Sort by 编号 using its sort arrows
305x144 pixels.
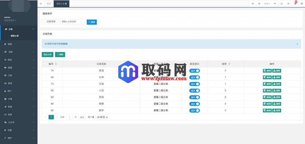(56, 64)
